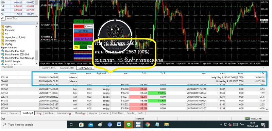272x131 pixels.
Task: Open Microsoft Store taskbar icon
Action: click(81, 125)
